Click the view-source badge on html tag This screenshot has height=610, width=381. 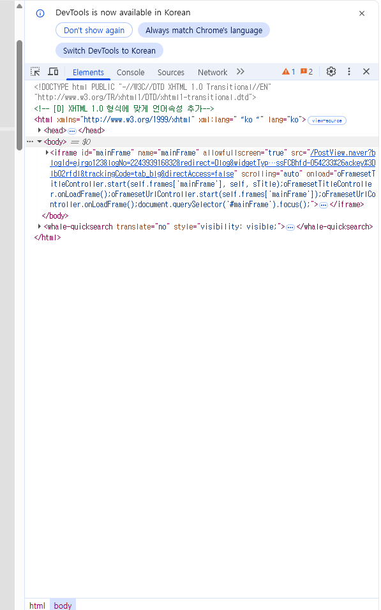(x=327, y=120)
